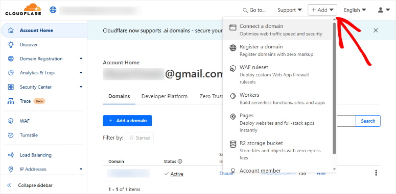
Task: Switch to the Developer Platform tab
Action: pyautogui.click(x=165, y=96)
